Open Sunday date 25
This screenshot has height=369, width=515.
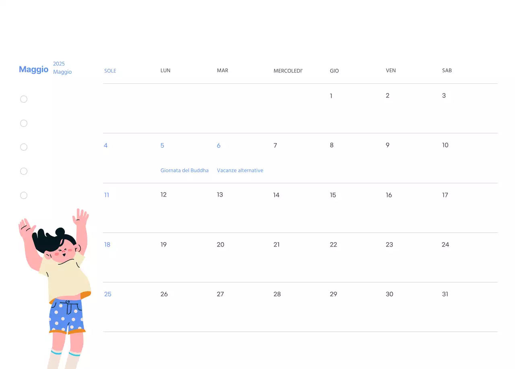[x=107, y=294]
